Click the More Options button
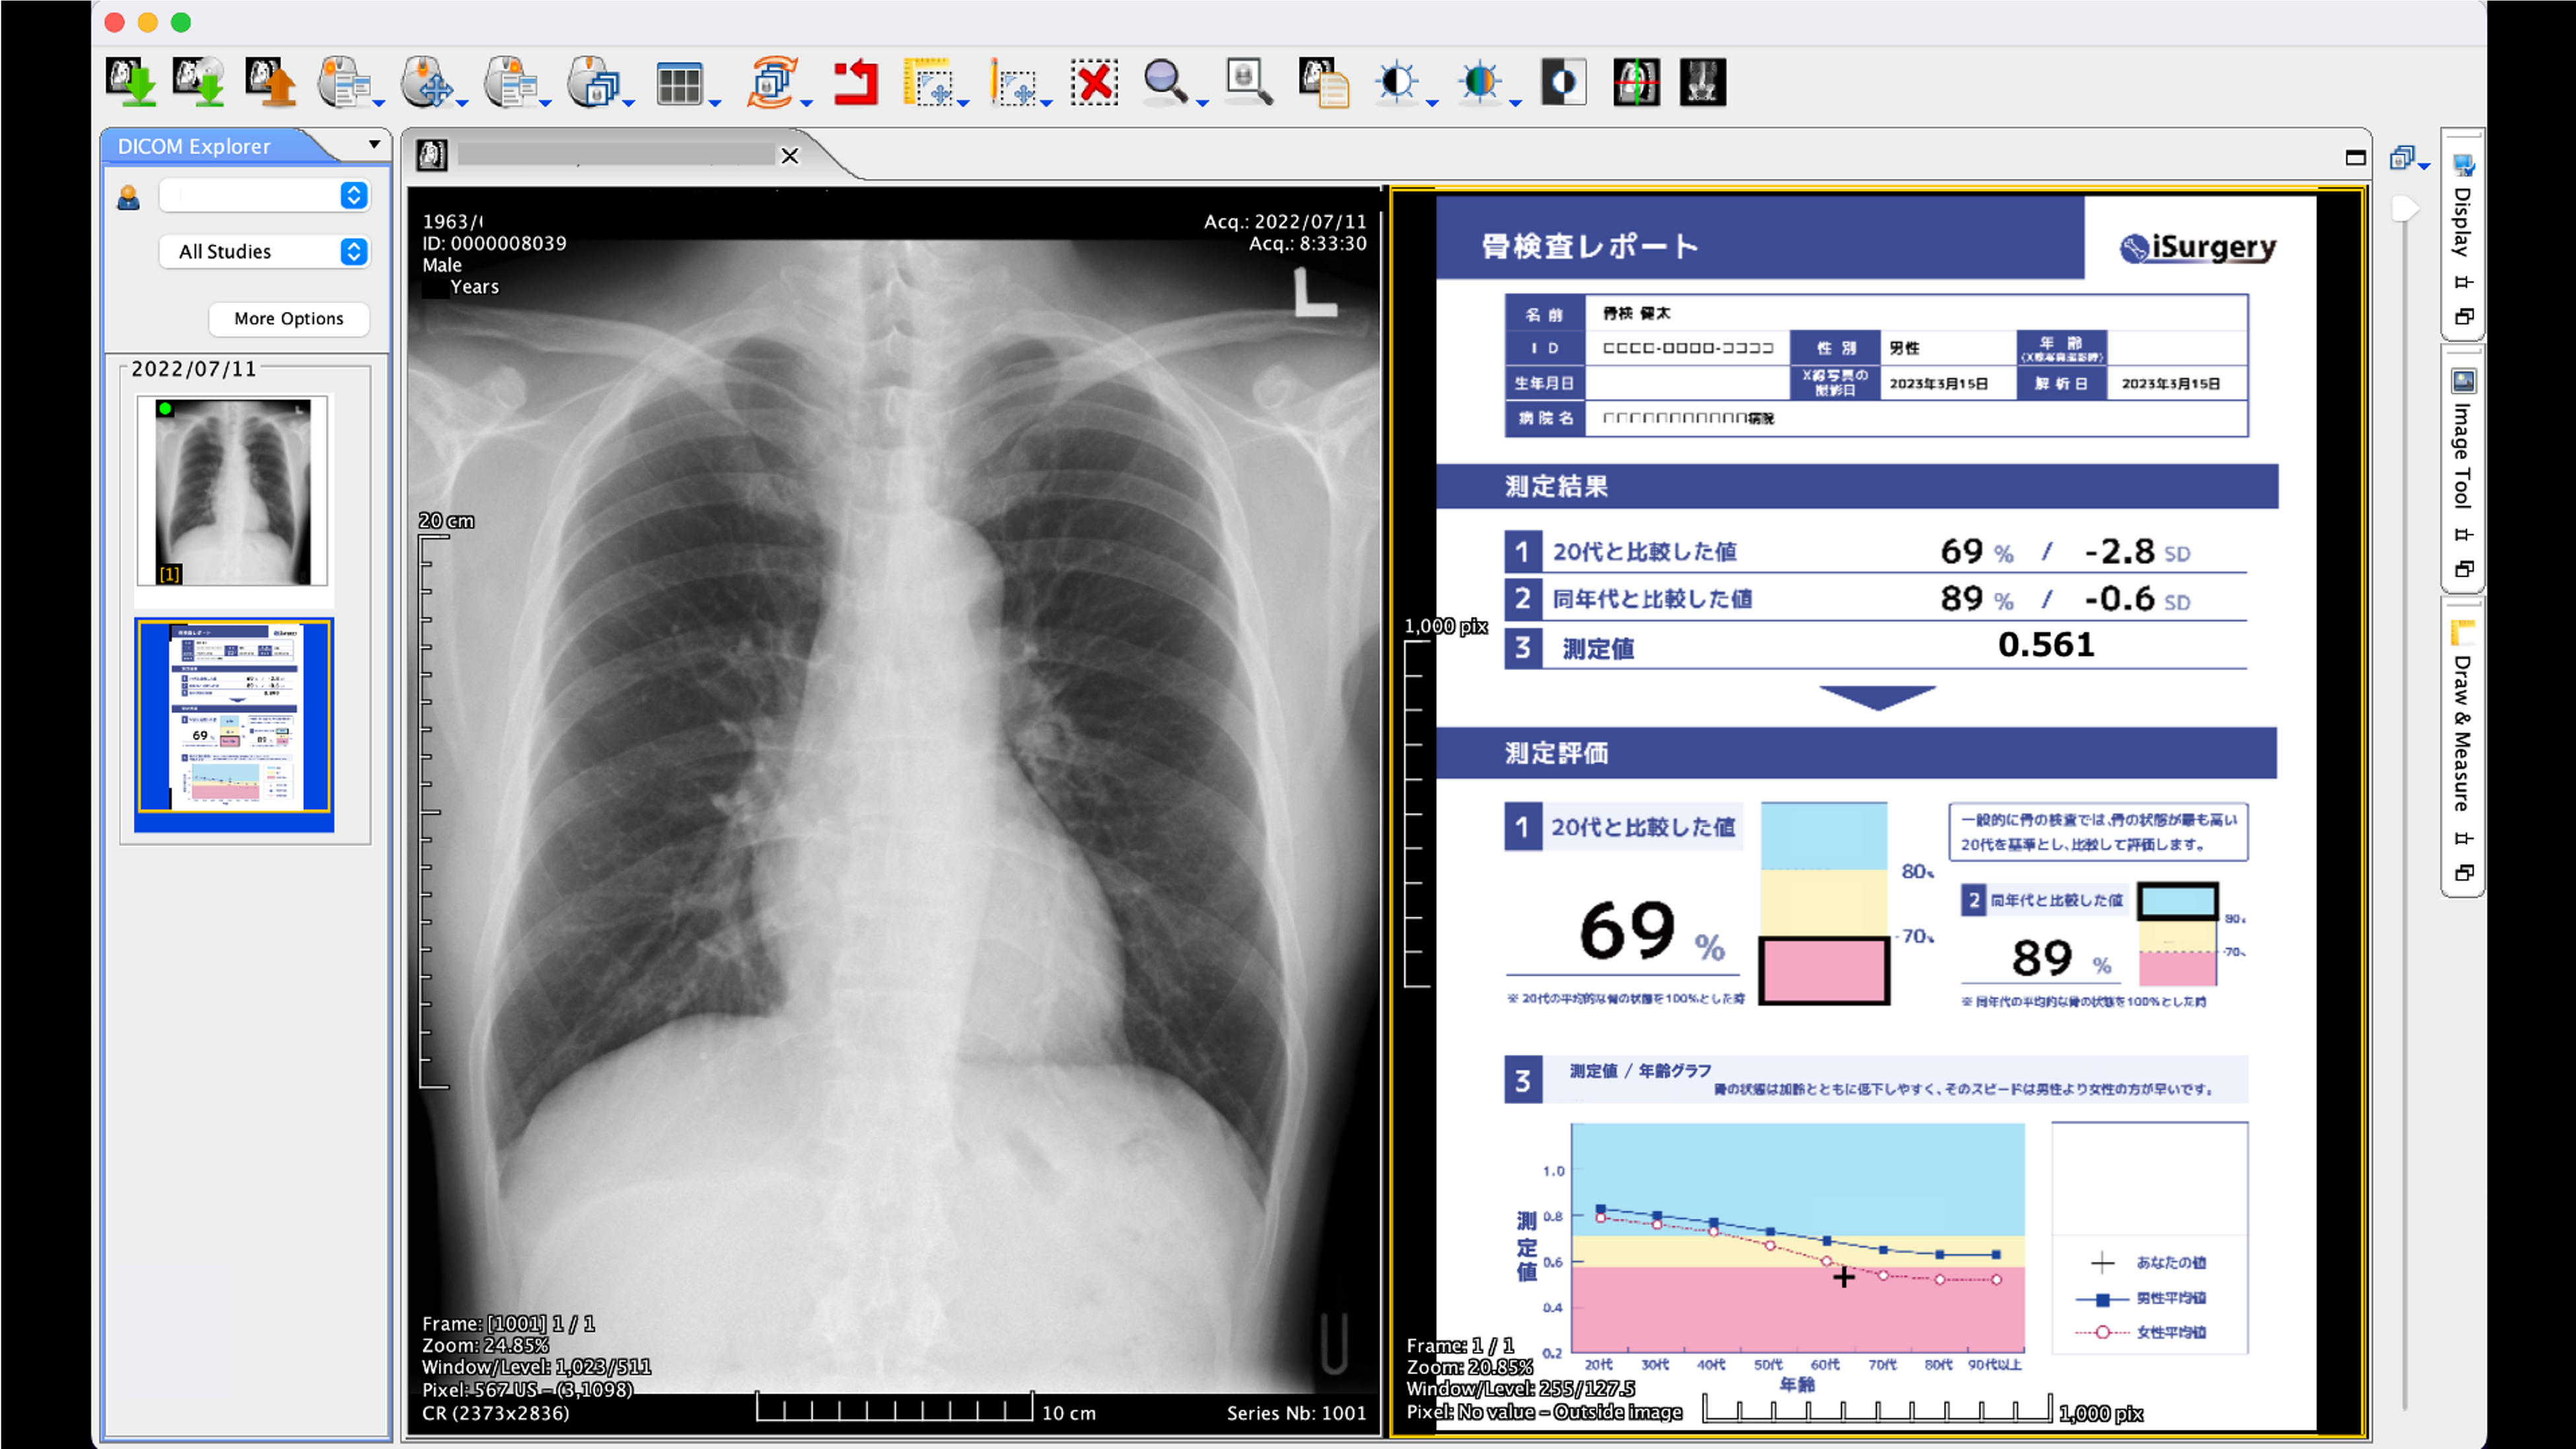Screen dimensions: 2576x1449 point(289,318)
